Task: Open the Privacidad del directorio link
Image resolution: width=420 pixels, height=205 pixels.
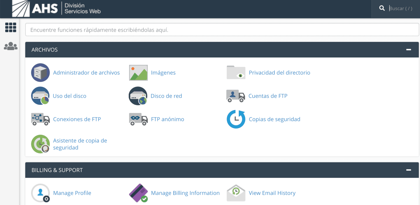Action: coord(280,73)
